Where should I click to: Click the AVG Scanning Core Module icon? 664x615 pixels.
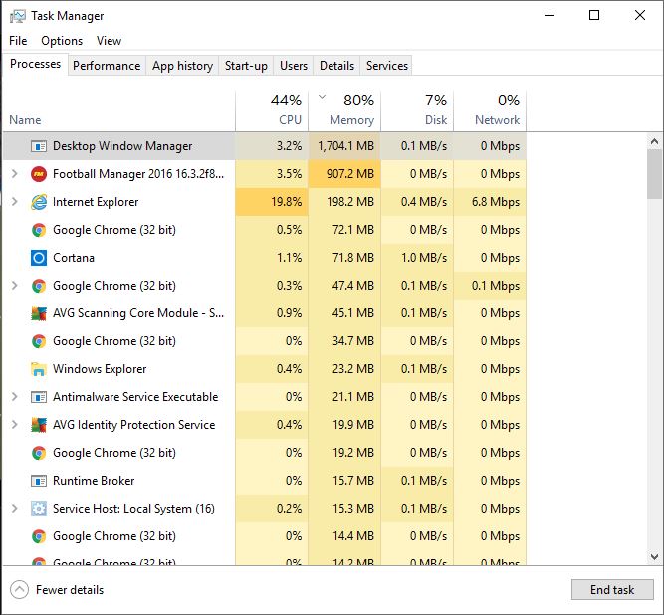39,313
